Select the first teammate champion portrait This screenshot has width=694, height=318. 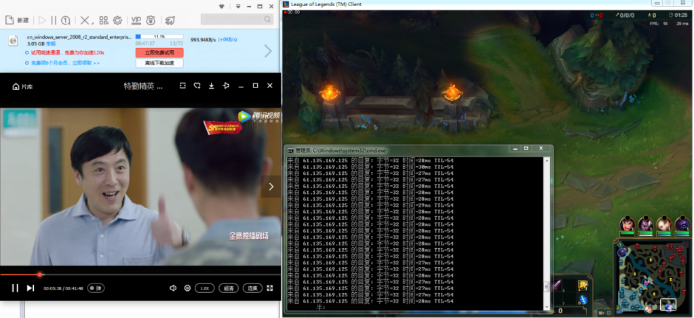627,223
